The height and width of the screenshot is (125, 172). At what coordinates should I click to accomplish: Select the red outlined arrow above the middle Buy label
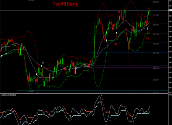117,37
